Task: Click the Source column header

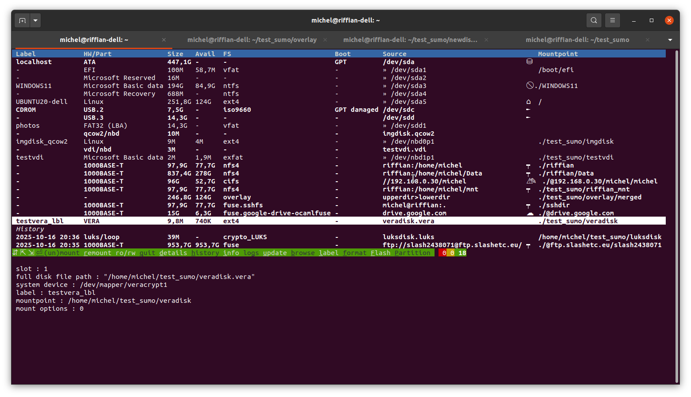Action: pos(394,54)
